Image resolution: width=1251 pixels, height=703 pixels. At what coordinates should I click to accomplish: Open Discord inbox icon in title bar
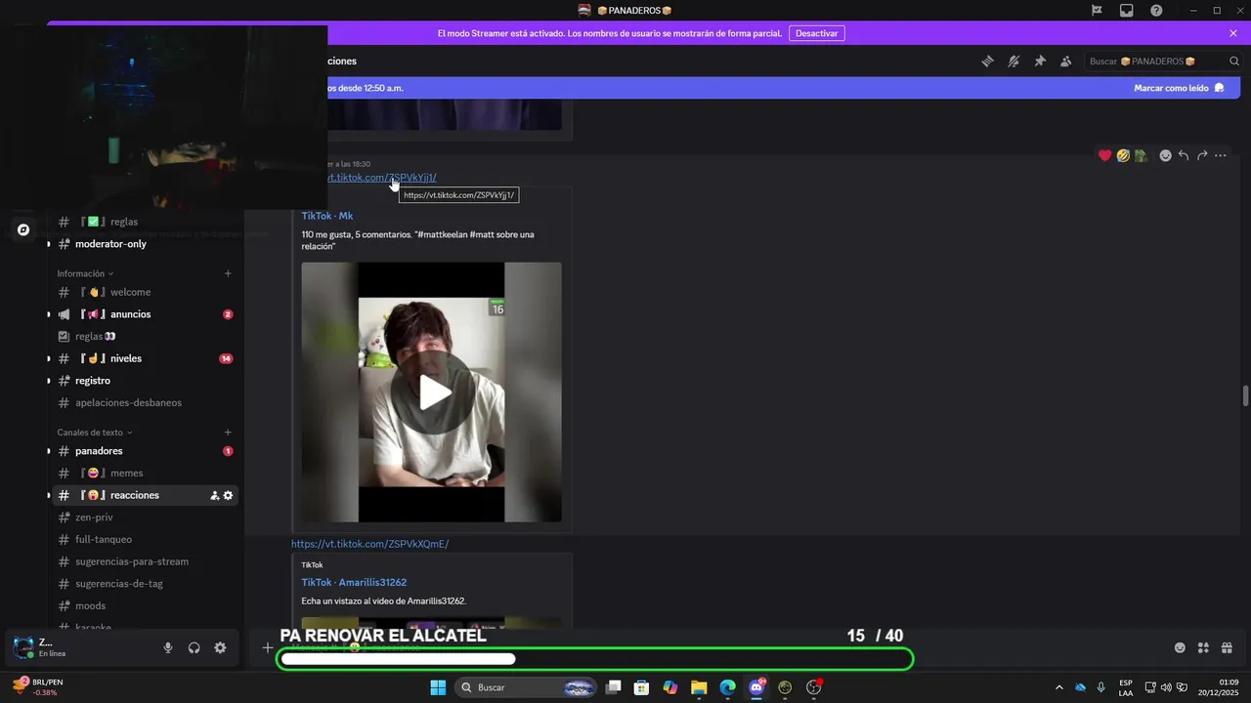(x=1126, y=10)
